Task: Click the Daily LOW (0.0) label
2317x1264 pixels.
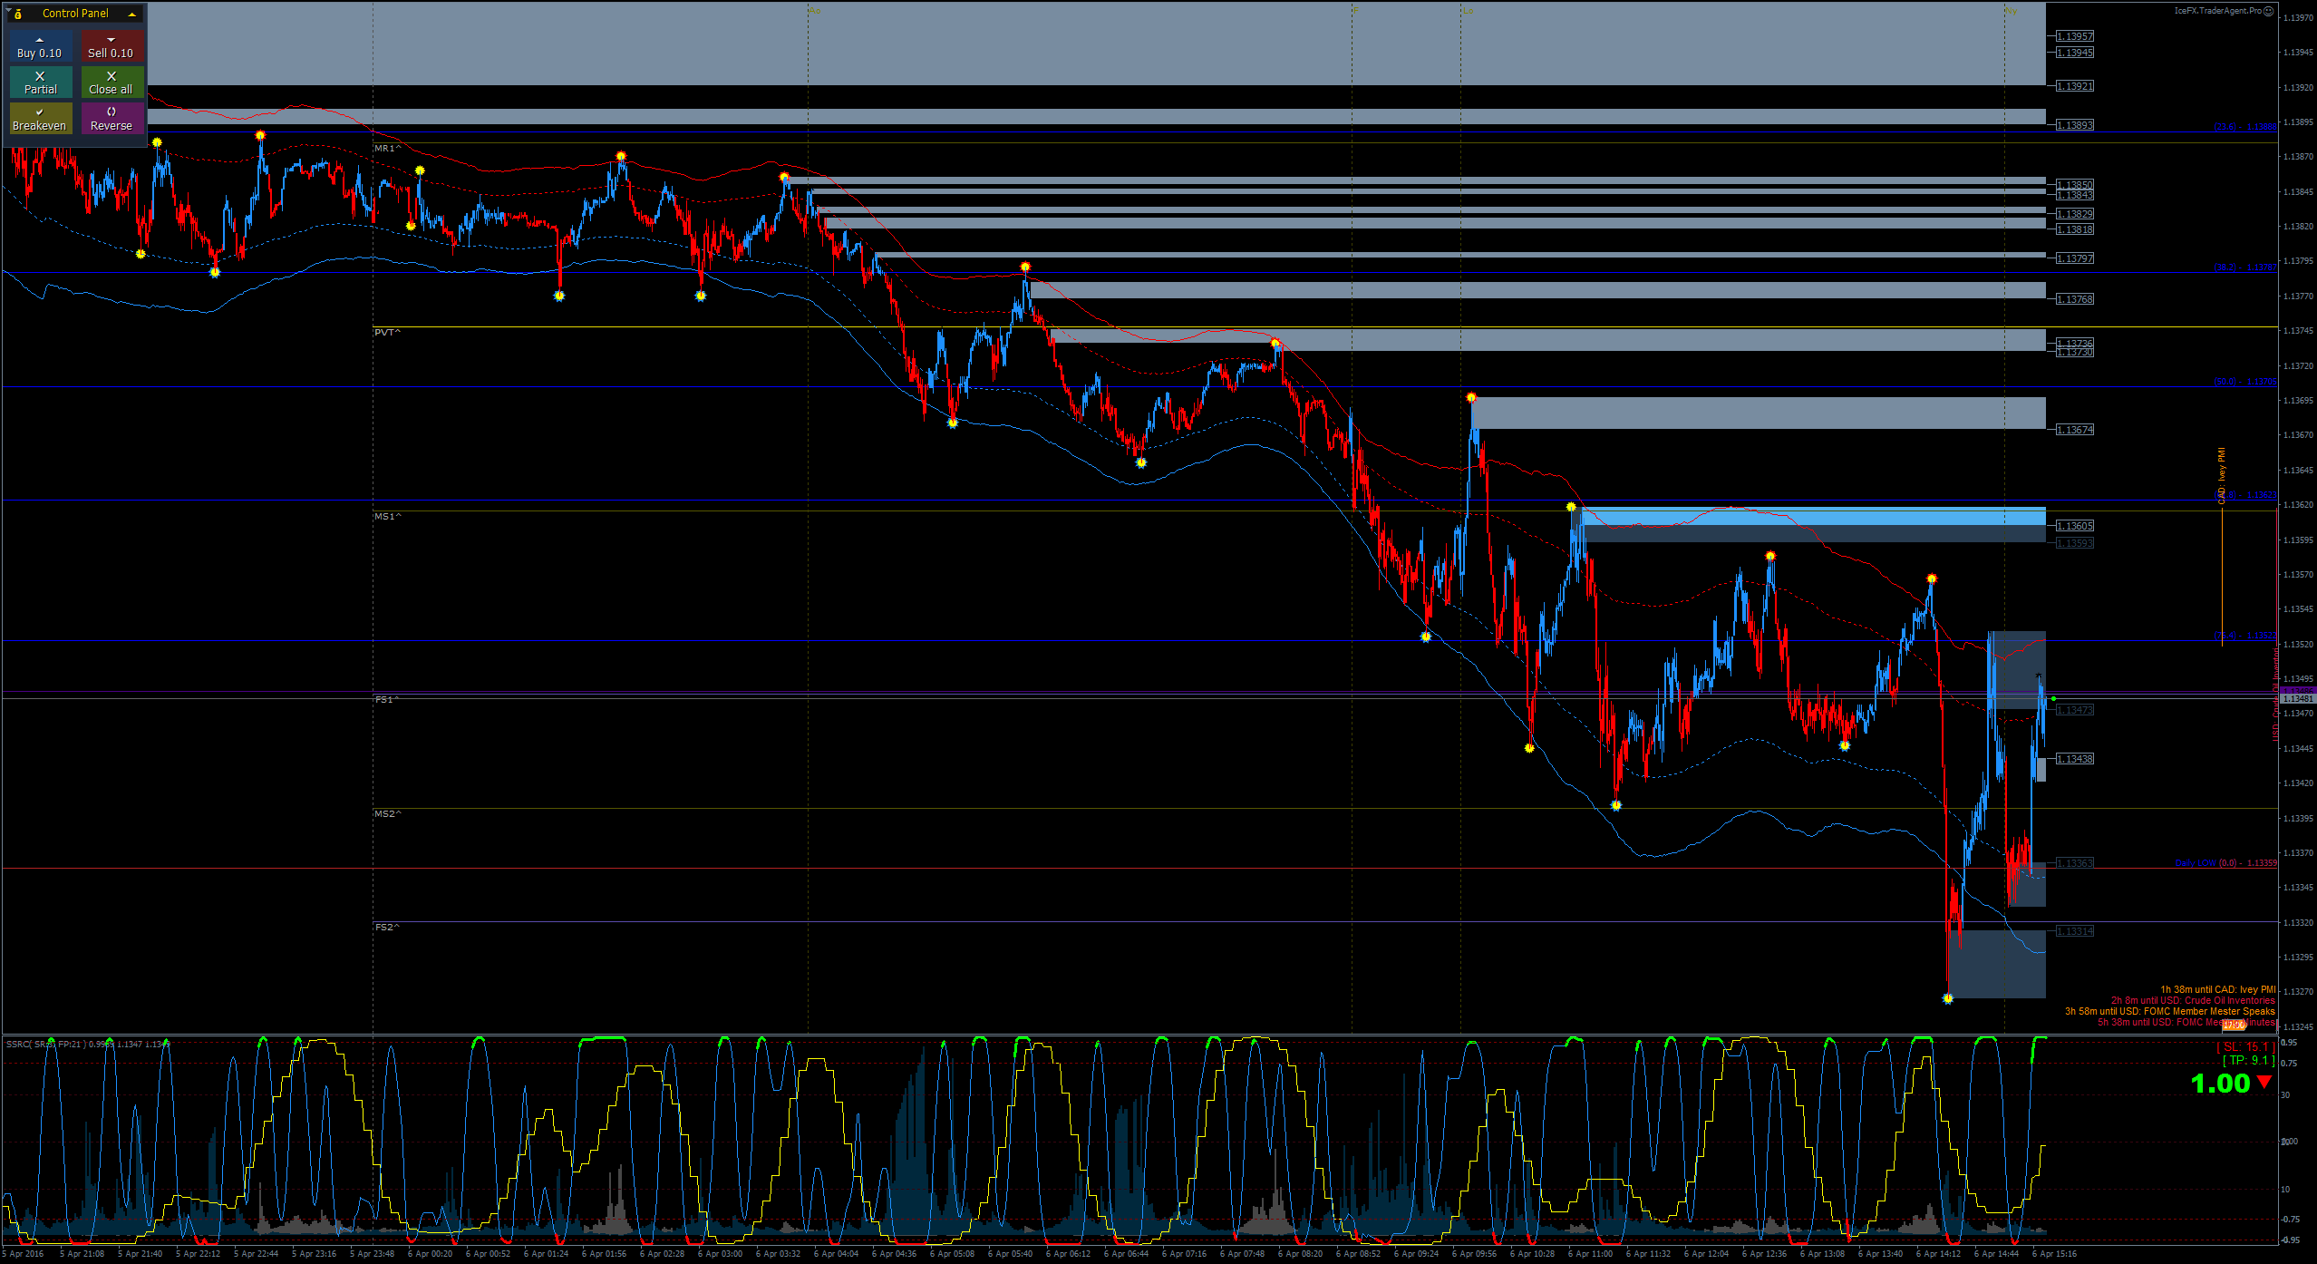Action: point(2225,863)
